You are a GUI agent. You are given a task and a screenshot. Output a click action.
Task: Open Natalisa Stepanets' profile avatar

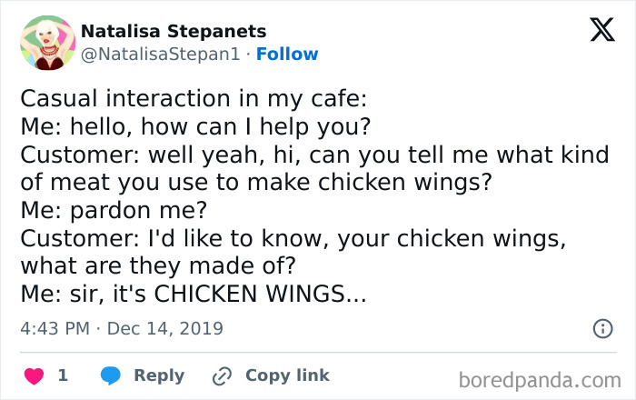pos(47,43)
